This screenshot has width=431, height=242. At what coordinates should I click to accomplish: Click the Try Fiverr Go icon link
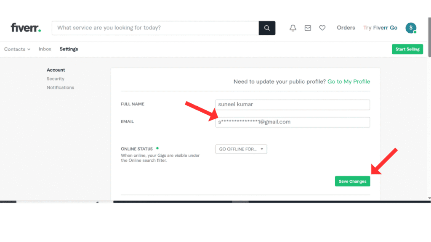380,28
